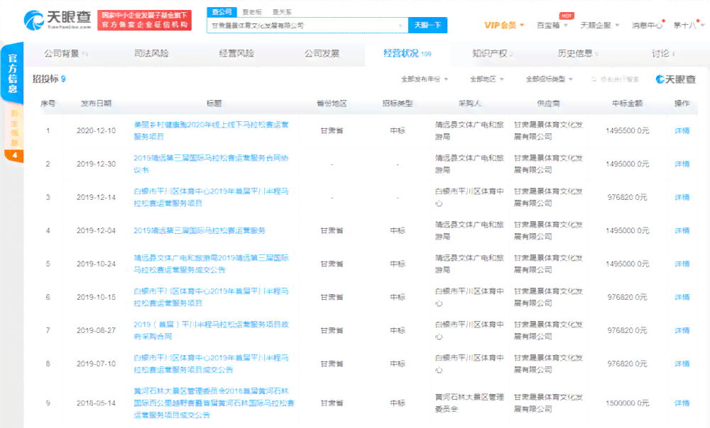Click the 1500000 amount in row 9
Screen dimensions: 710x428
click(x=627, y=402)
